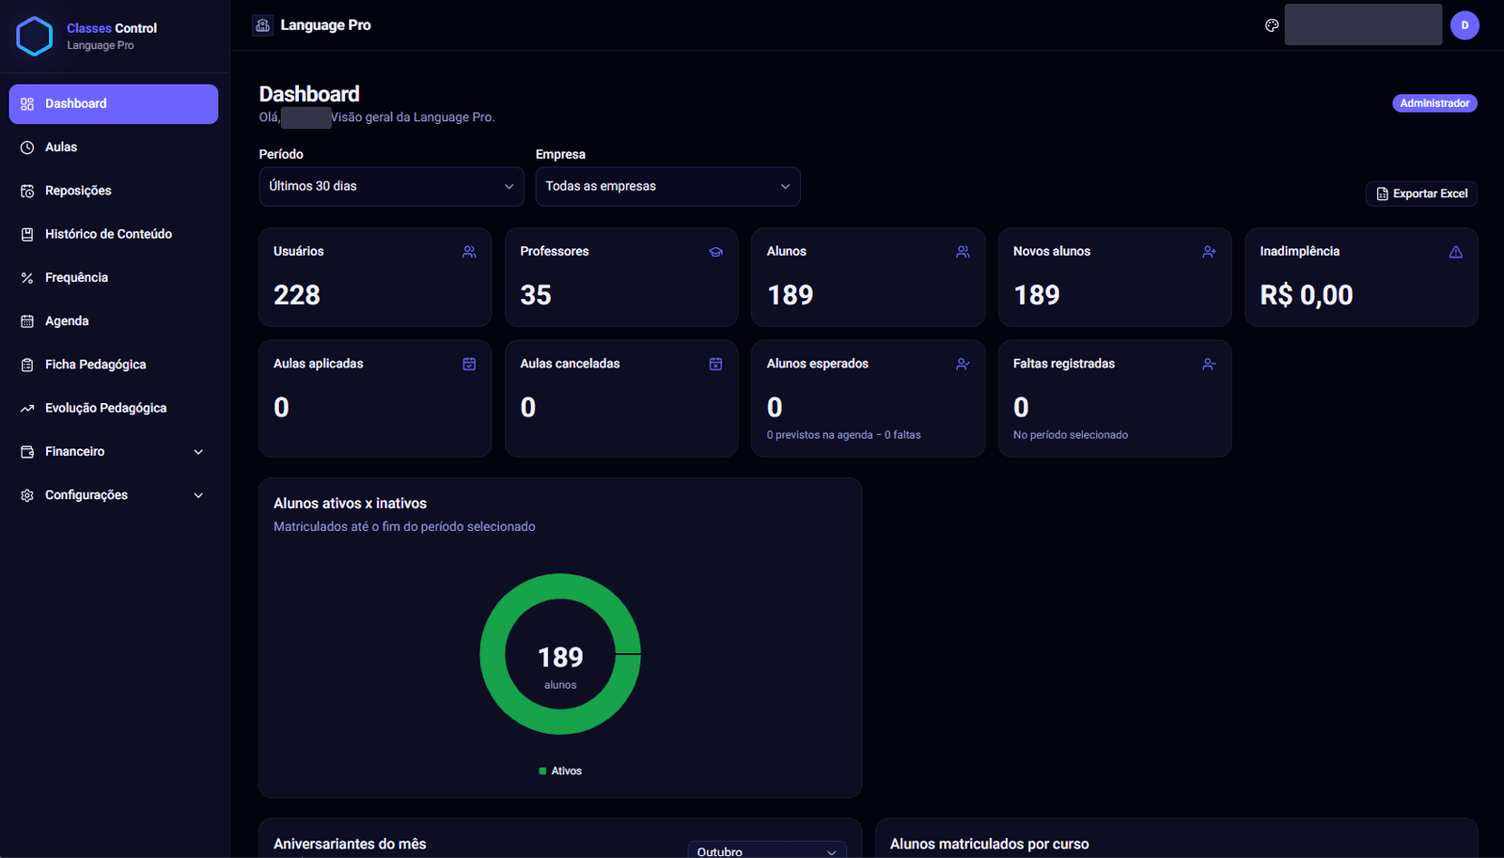
Task: Click the Professores graduation cap icon
Action: (x=715, y=252)
